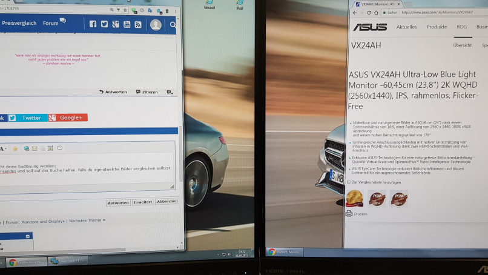Print page via Drucken icon

349,213
